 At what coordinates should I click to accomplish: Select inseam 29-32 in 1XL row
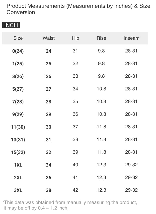[131, 165]
